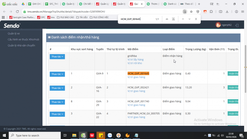Switch to Thơm browser tab

153,4
